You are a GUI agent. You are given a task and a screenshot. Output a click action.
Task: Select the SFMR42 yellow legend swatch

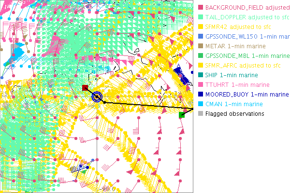click(201, 27)
